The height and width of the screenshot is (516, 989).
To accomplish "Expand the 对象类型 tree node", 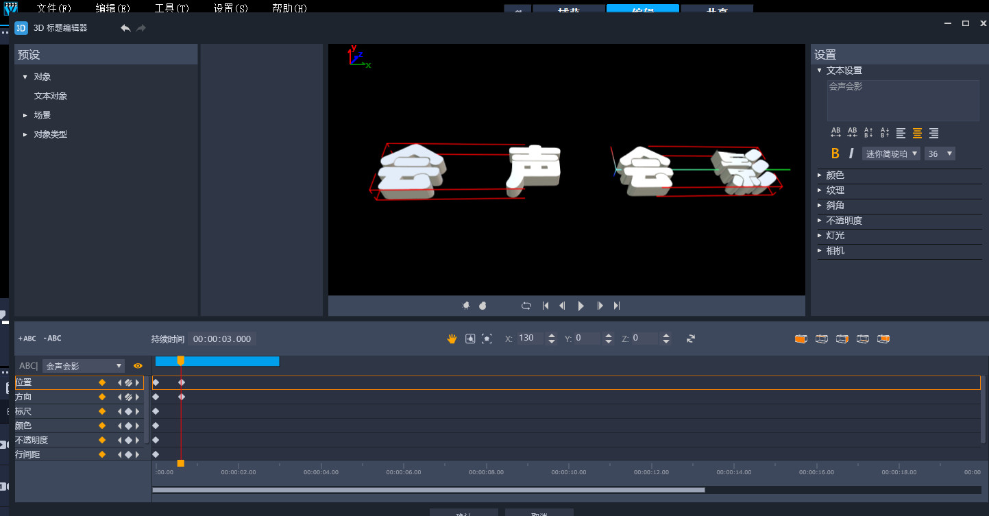I will click(25, 134).
